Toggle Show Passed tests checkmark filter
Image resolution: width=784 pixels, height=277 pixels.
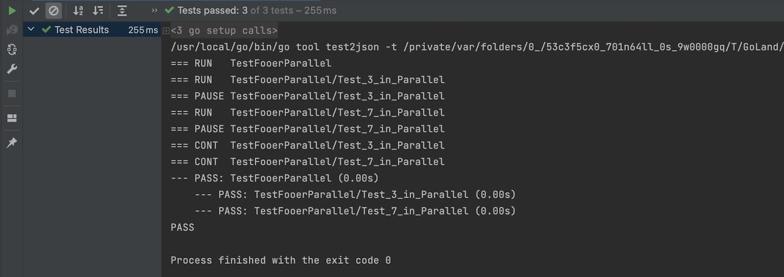point(34,10)
